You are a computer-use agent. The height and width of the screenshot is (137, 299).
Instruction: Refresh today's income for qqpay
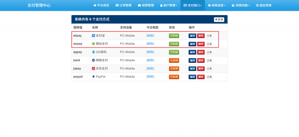click(150, 52)
